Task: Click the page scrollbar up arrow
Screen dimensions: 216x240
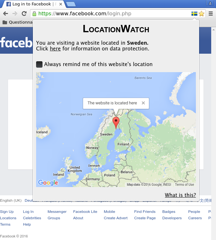Action: (213, 30)
